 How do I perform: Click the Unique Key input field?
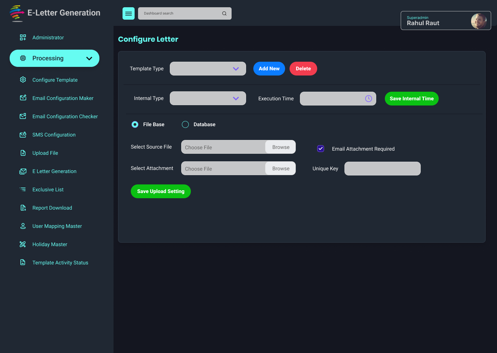[x=382, y=169]
